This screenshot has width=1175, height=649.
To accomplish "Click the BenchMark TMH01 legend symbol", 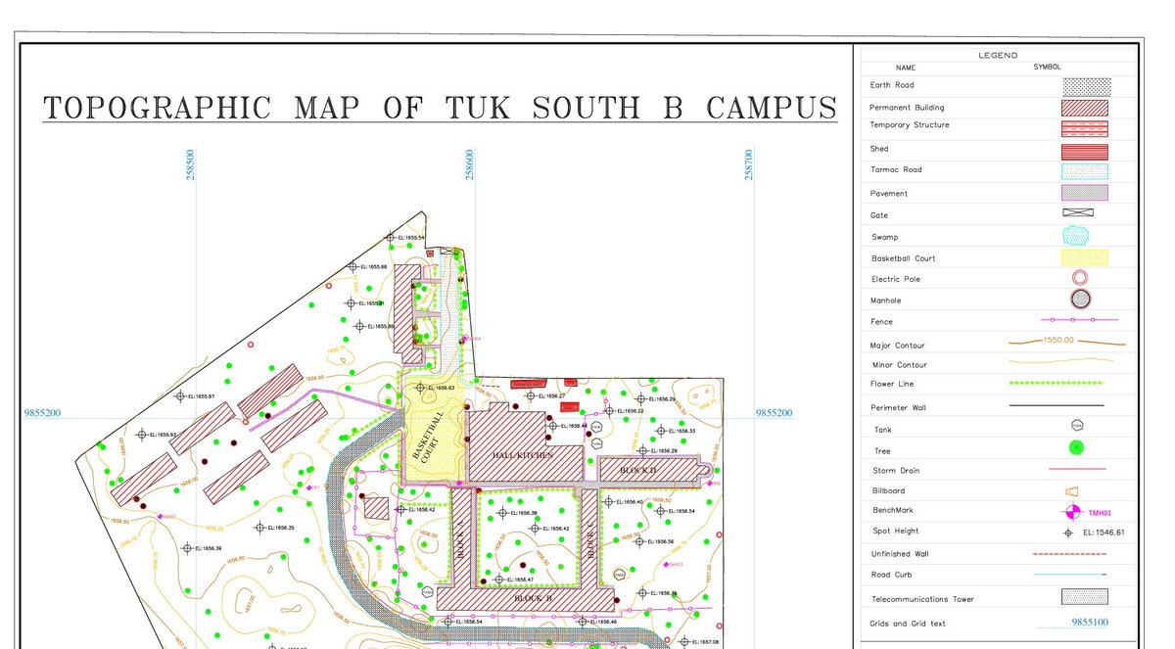I will (1073, 512).
